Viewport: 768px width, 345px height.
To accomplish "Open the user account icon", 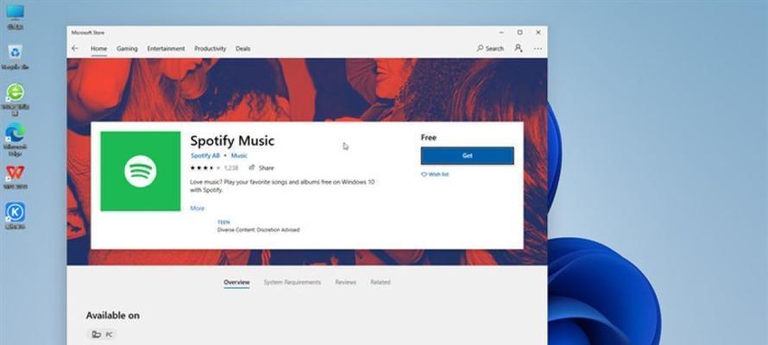I will coord(519,48).
